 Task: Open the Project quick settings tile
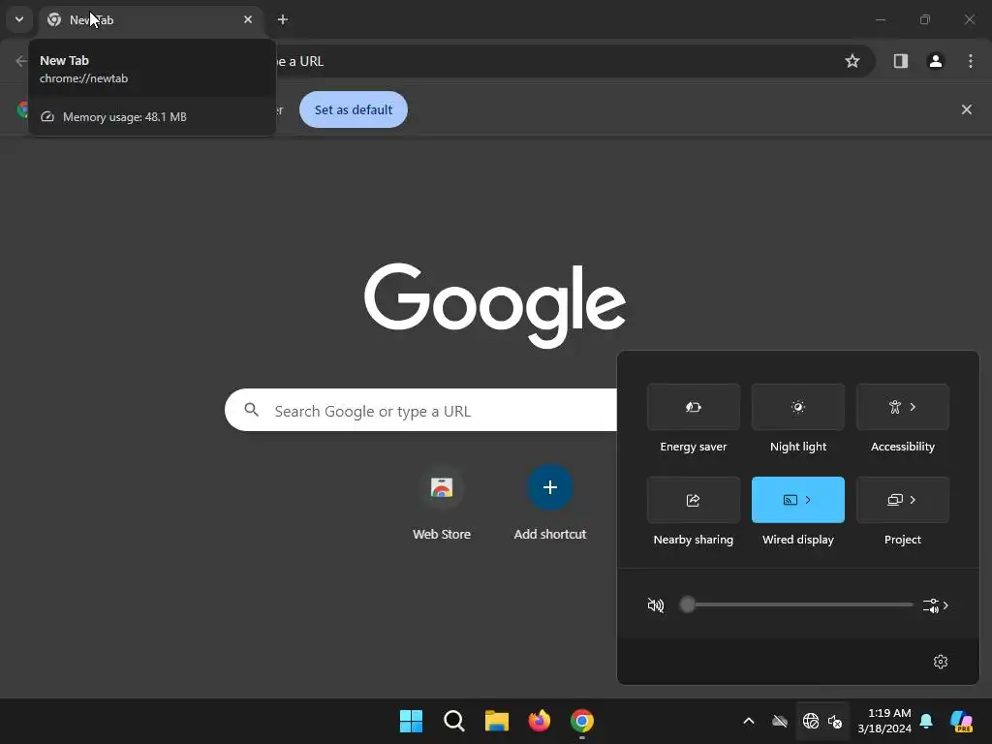click(902, 500)
